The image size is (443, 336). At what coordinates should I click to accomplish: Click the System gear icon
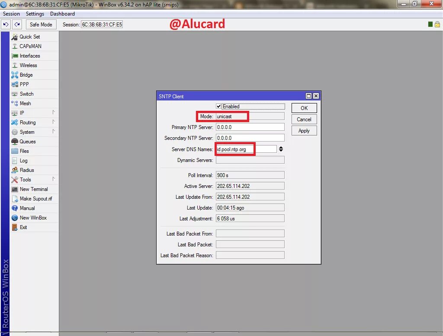pos(14,132)
